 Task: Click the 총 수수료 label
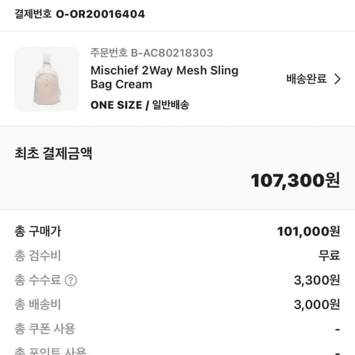tap(38, 281)
